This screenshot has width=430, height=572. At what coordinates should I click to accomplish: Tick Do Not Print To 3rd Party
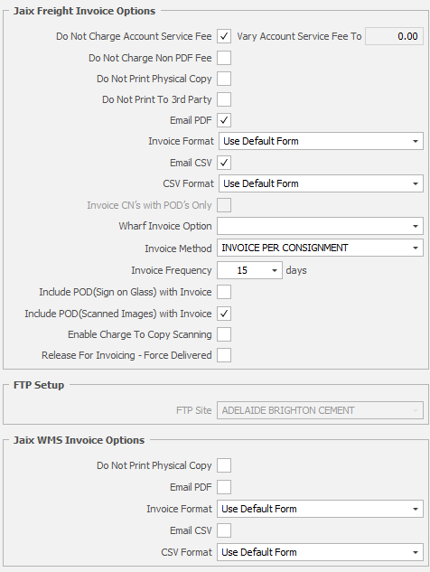pyautogui.click(x=224, y=99)
